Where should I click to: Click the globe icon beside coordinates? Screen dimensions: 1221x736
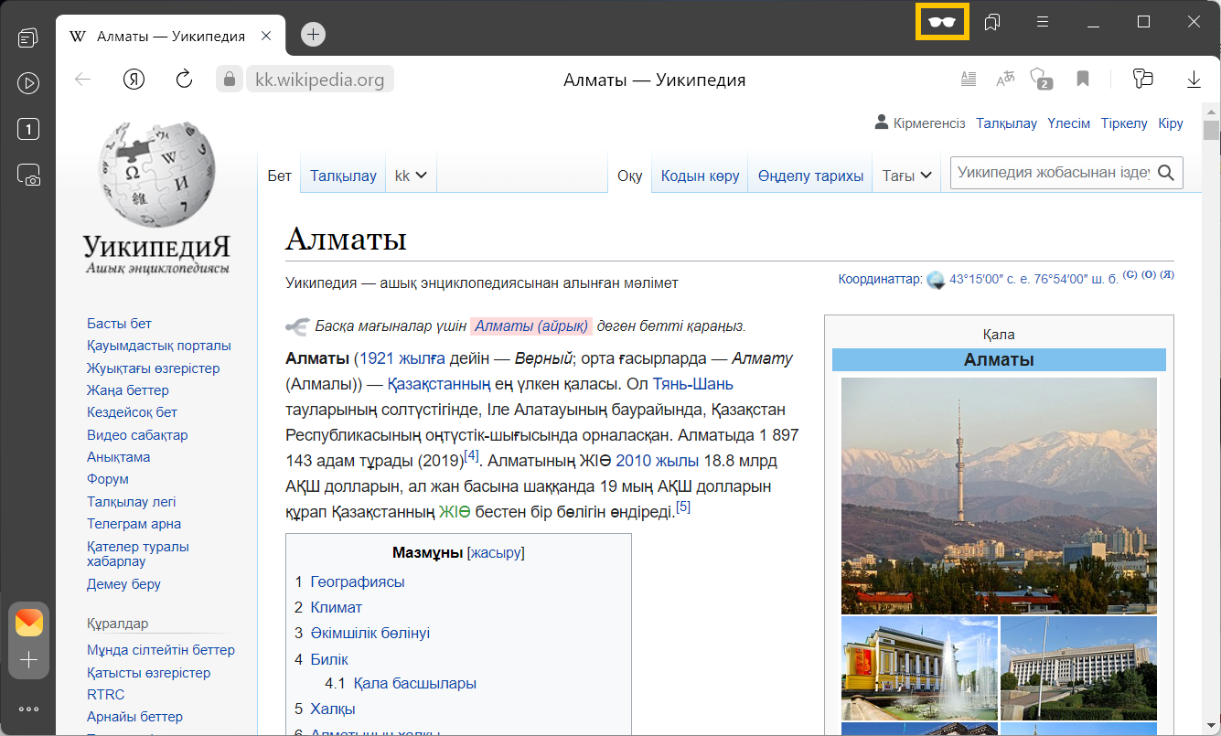[936, 280]
